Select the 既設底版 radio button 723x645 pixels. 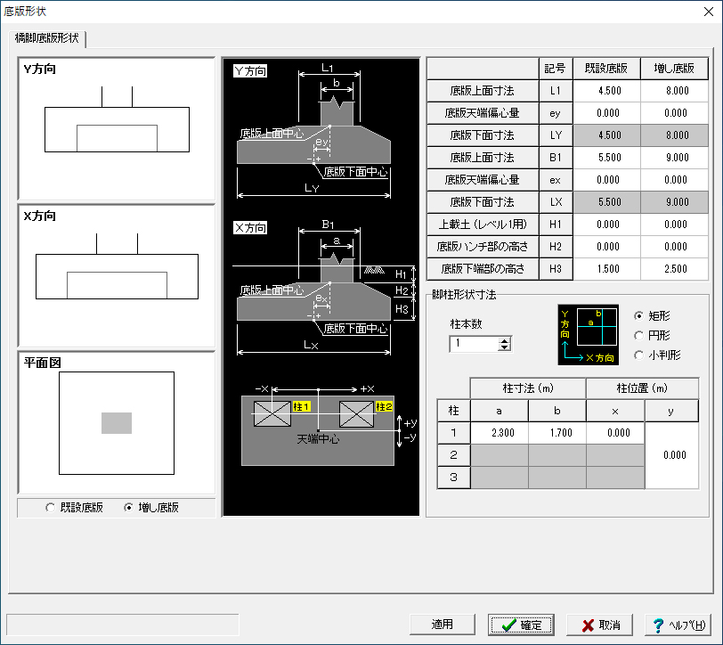tap(50, 508)
